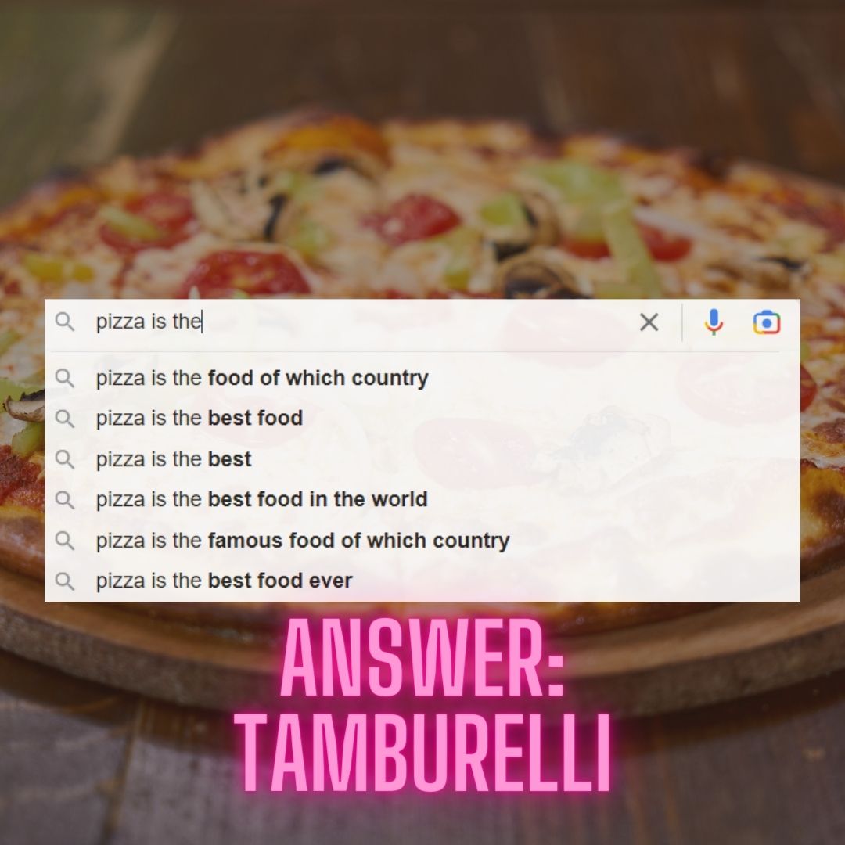This screenshot has width=845, height=845.
Task: Click the search bar magnifying glass icon
Action: tap(65, 322)
